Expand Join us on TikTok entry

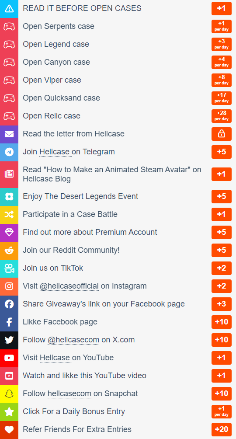tap(118, 268)
